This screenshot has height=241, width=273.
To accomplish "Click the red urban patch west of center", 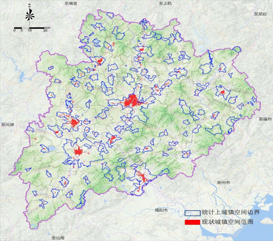I will 74,122.
